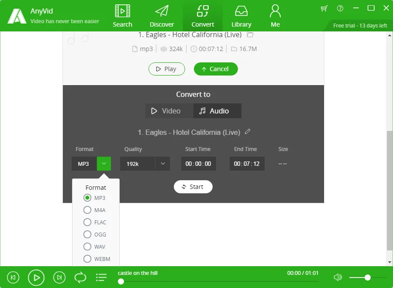Click the castle on the hill track title
The height and width of the screenshot is (288, 393).
coord(138,273)
